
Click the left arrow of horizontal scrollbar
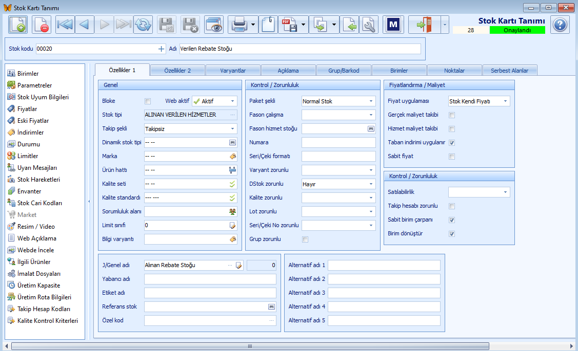[6, 346]
